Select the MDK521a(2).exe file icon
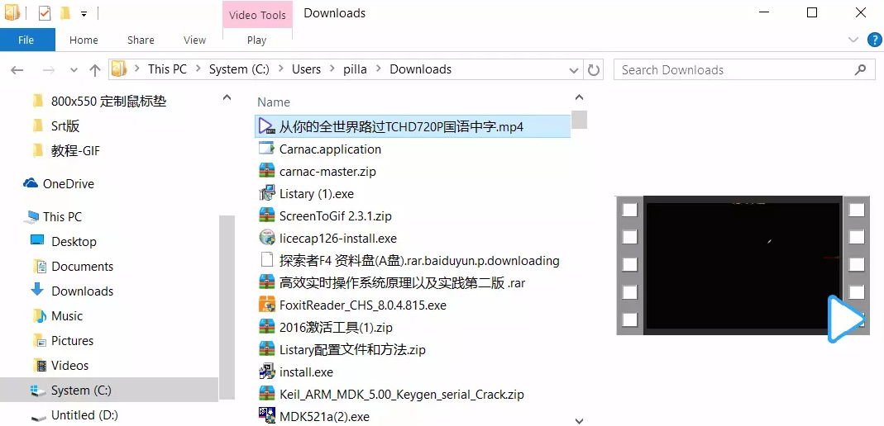 (x=266, y=416)
